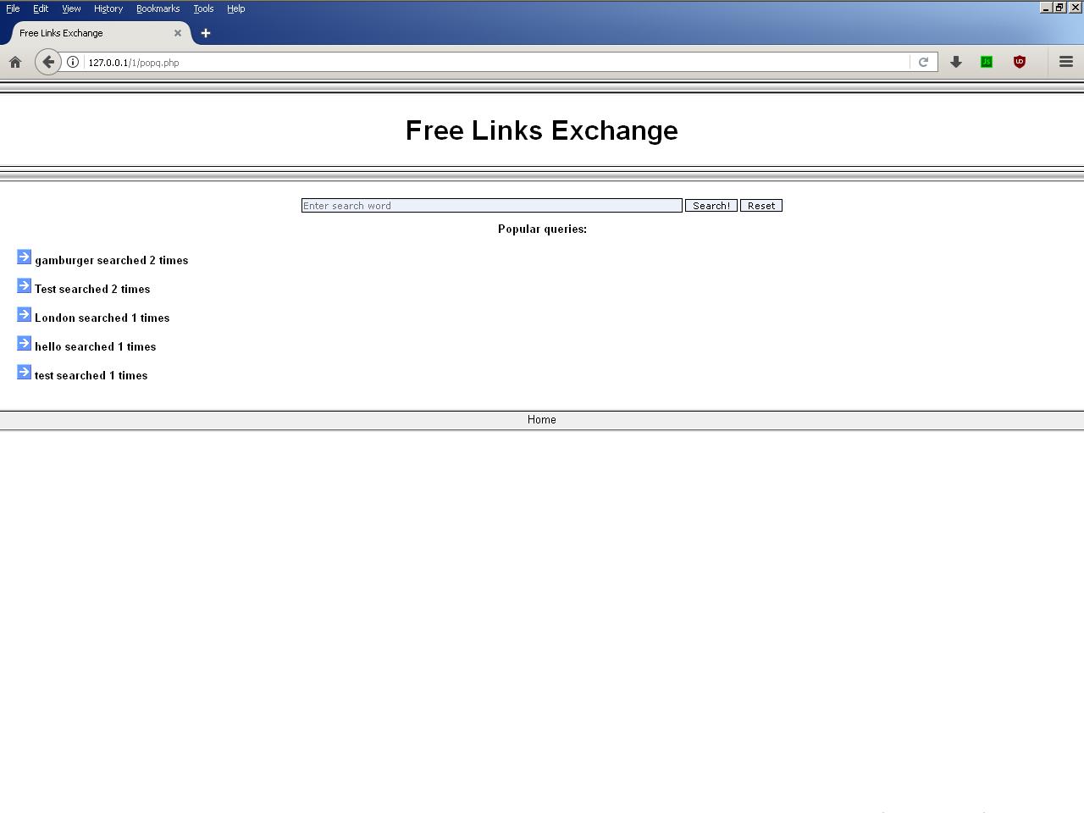This screenshot has height=813, width=1084.
Task: Open the Tools menu
Action: (x=203, y=8)
